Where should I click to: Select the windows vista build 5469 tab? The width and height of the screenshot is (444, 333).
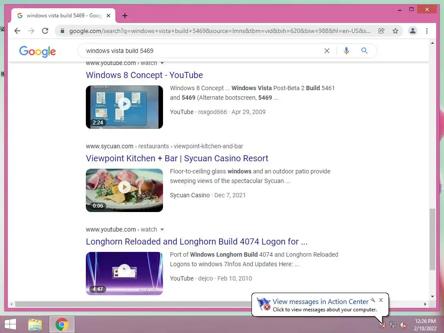click(x=63, y=16)
